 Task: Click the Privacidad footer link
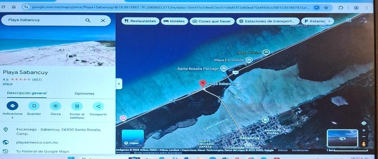click(123, 153)
